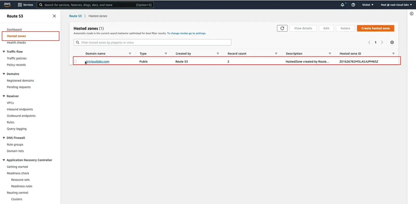This screenshot has width=416, height=204.
Task: Open VPCs under Resolver
Action: (x=10, y=103)
